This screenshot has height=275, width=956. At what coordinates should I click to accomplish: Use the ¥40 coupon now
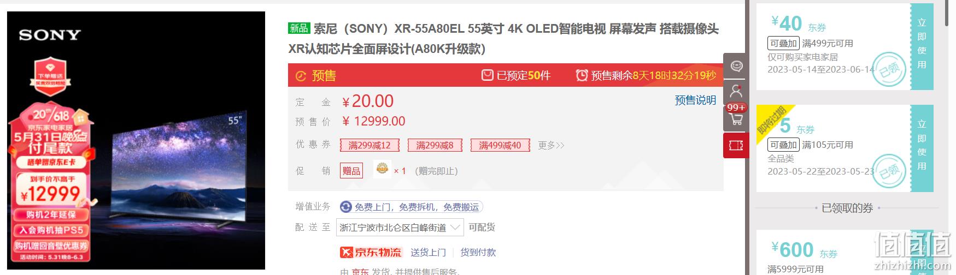tap(922, 44)
